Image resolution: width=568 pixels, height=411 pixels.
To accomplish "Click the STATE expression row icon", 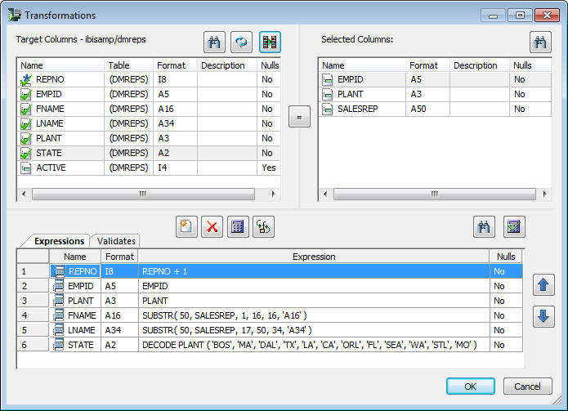I will pos(59,345).
